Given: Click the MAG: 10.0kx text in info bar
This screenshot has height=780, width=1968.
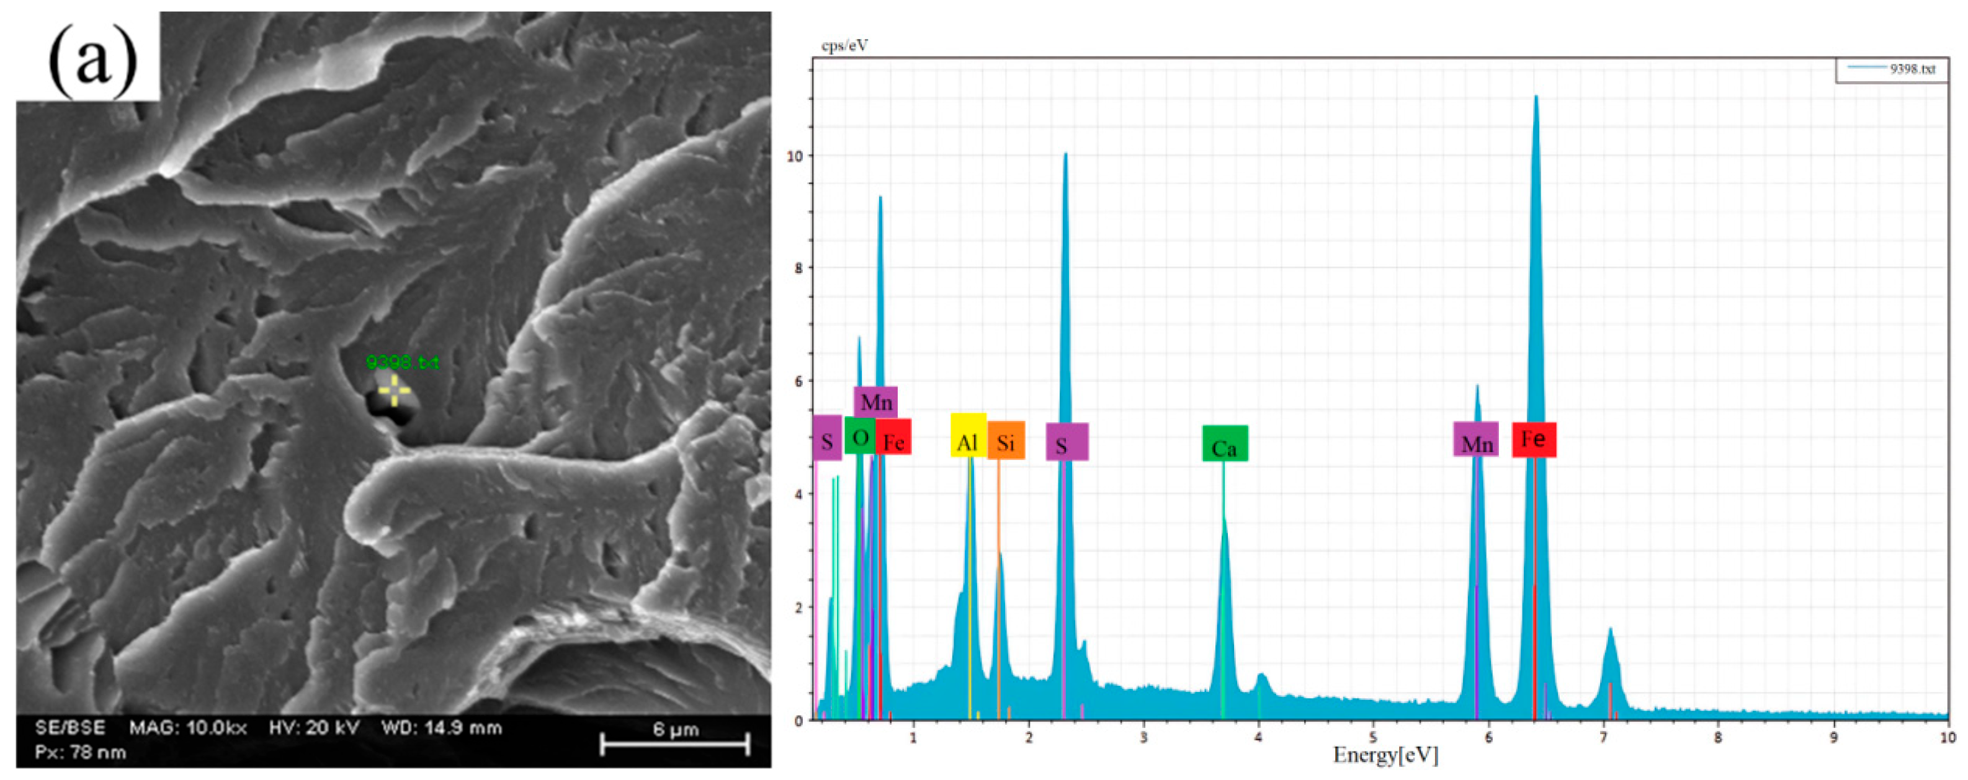Looking at the screenshot, I should click(187, 727).
